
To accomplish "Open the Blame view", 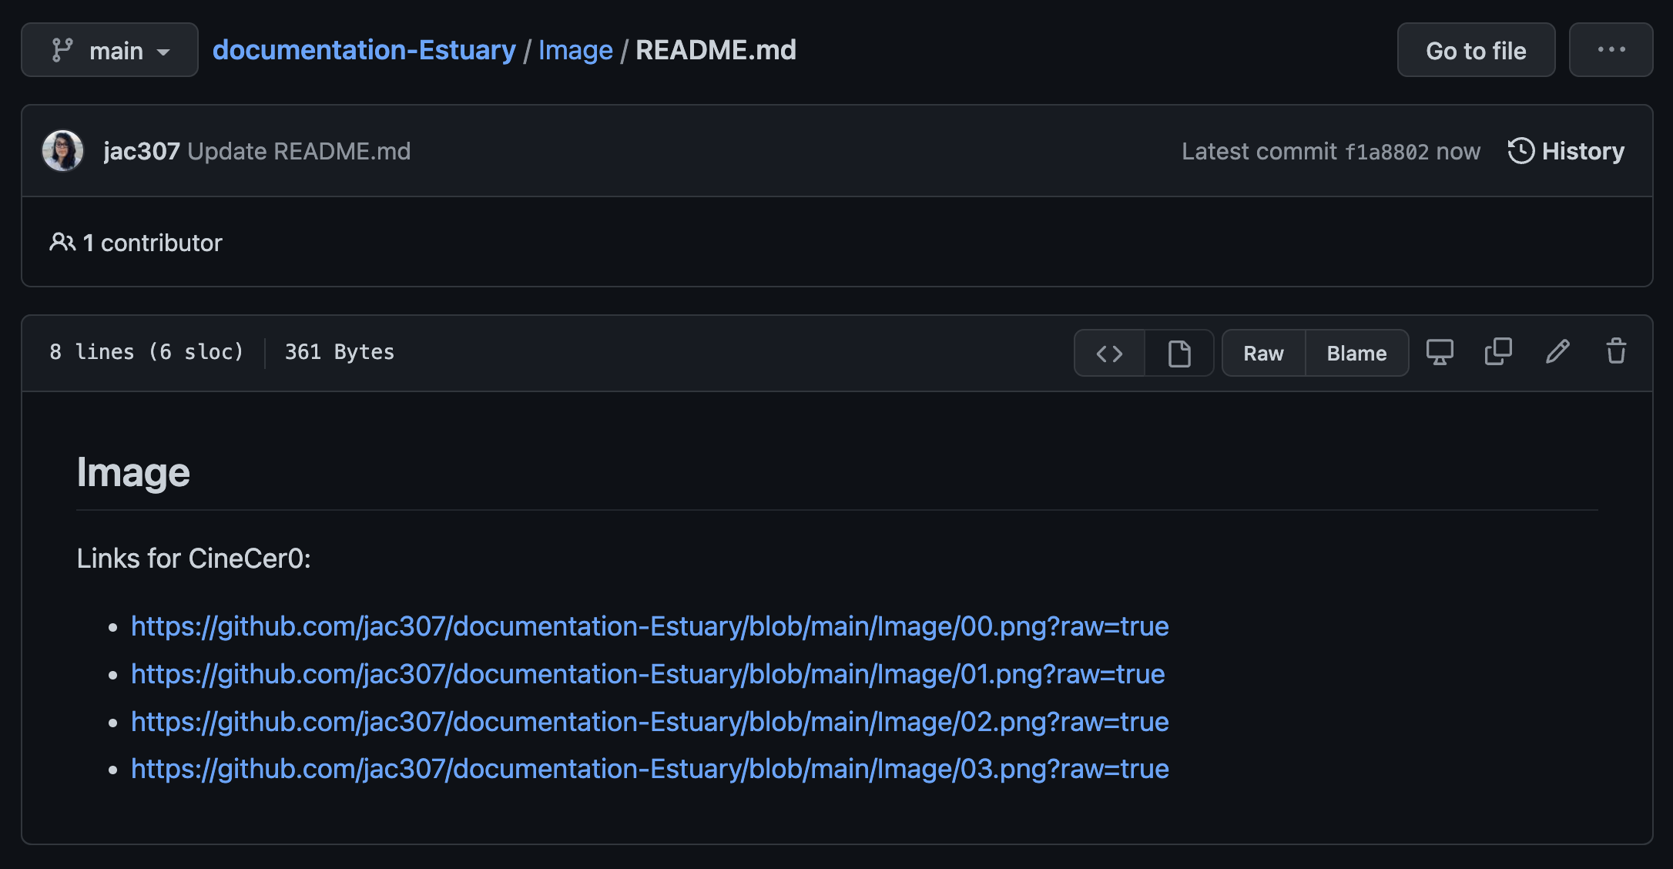I will (x=1356, y=354).
